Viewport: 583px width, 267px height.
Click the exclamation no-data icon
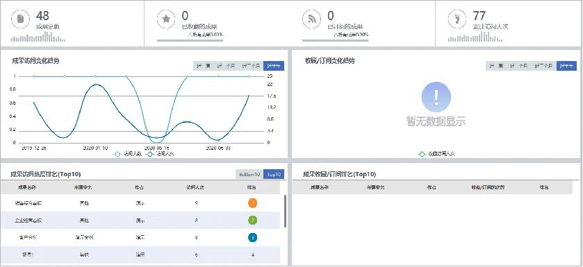[436, 97]
